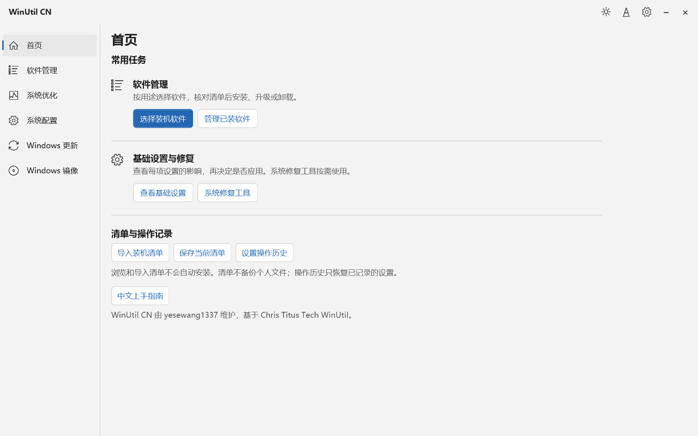Open the font size icon in title bar
The image size is (698, 436).
point(626,12)
